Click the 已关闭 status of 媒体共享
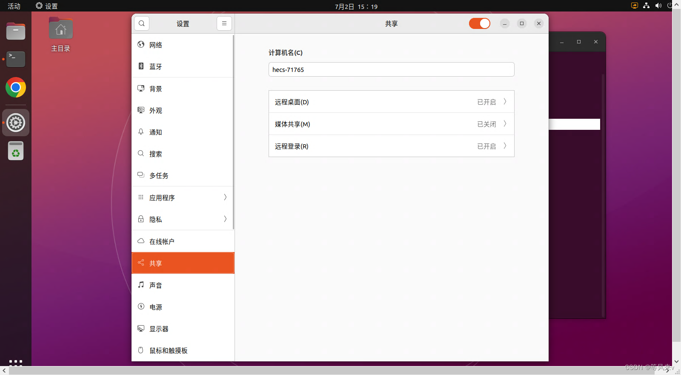 (x=486, y=124)
